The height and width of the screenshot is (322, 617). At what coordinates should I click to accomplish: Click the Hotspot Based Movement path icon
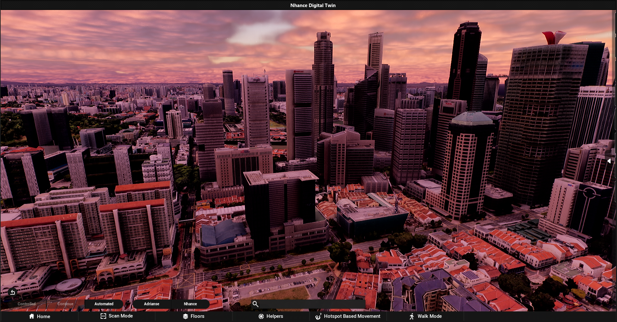(318, 317)
